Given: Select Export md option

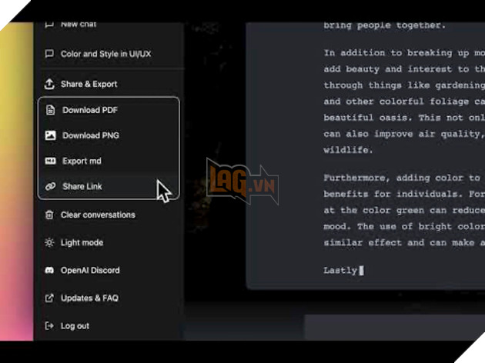Looking at the screenshot, I should pyautogui.click(x=82, y=161).
